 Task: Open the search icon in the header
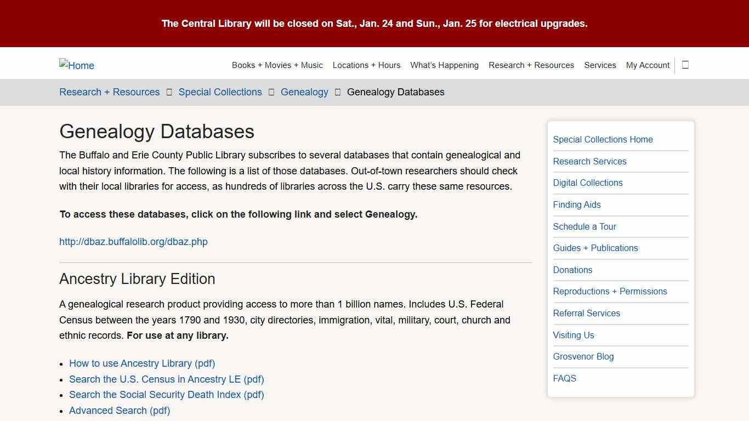pos(684,65)
